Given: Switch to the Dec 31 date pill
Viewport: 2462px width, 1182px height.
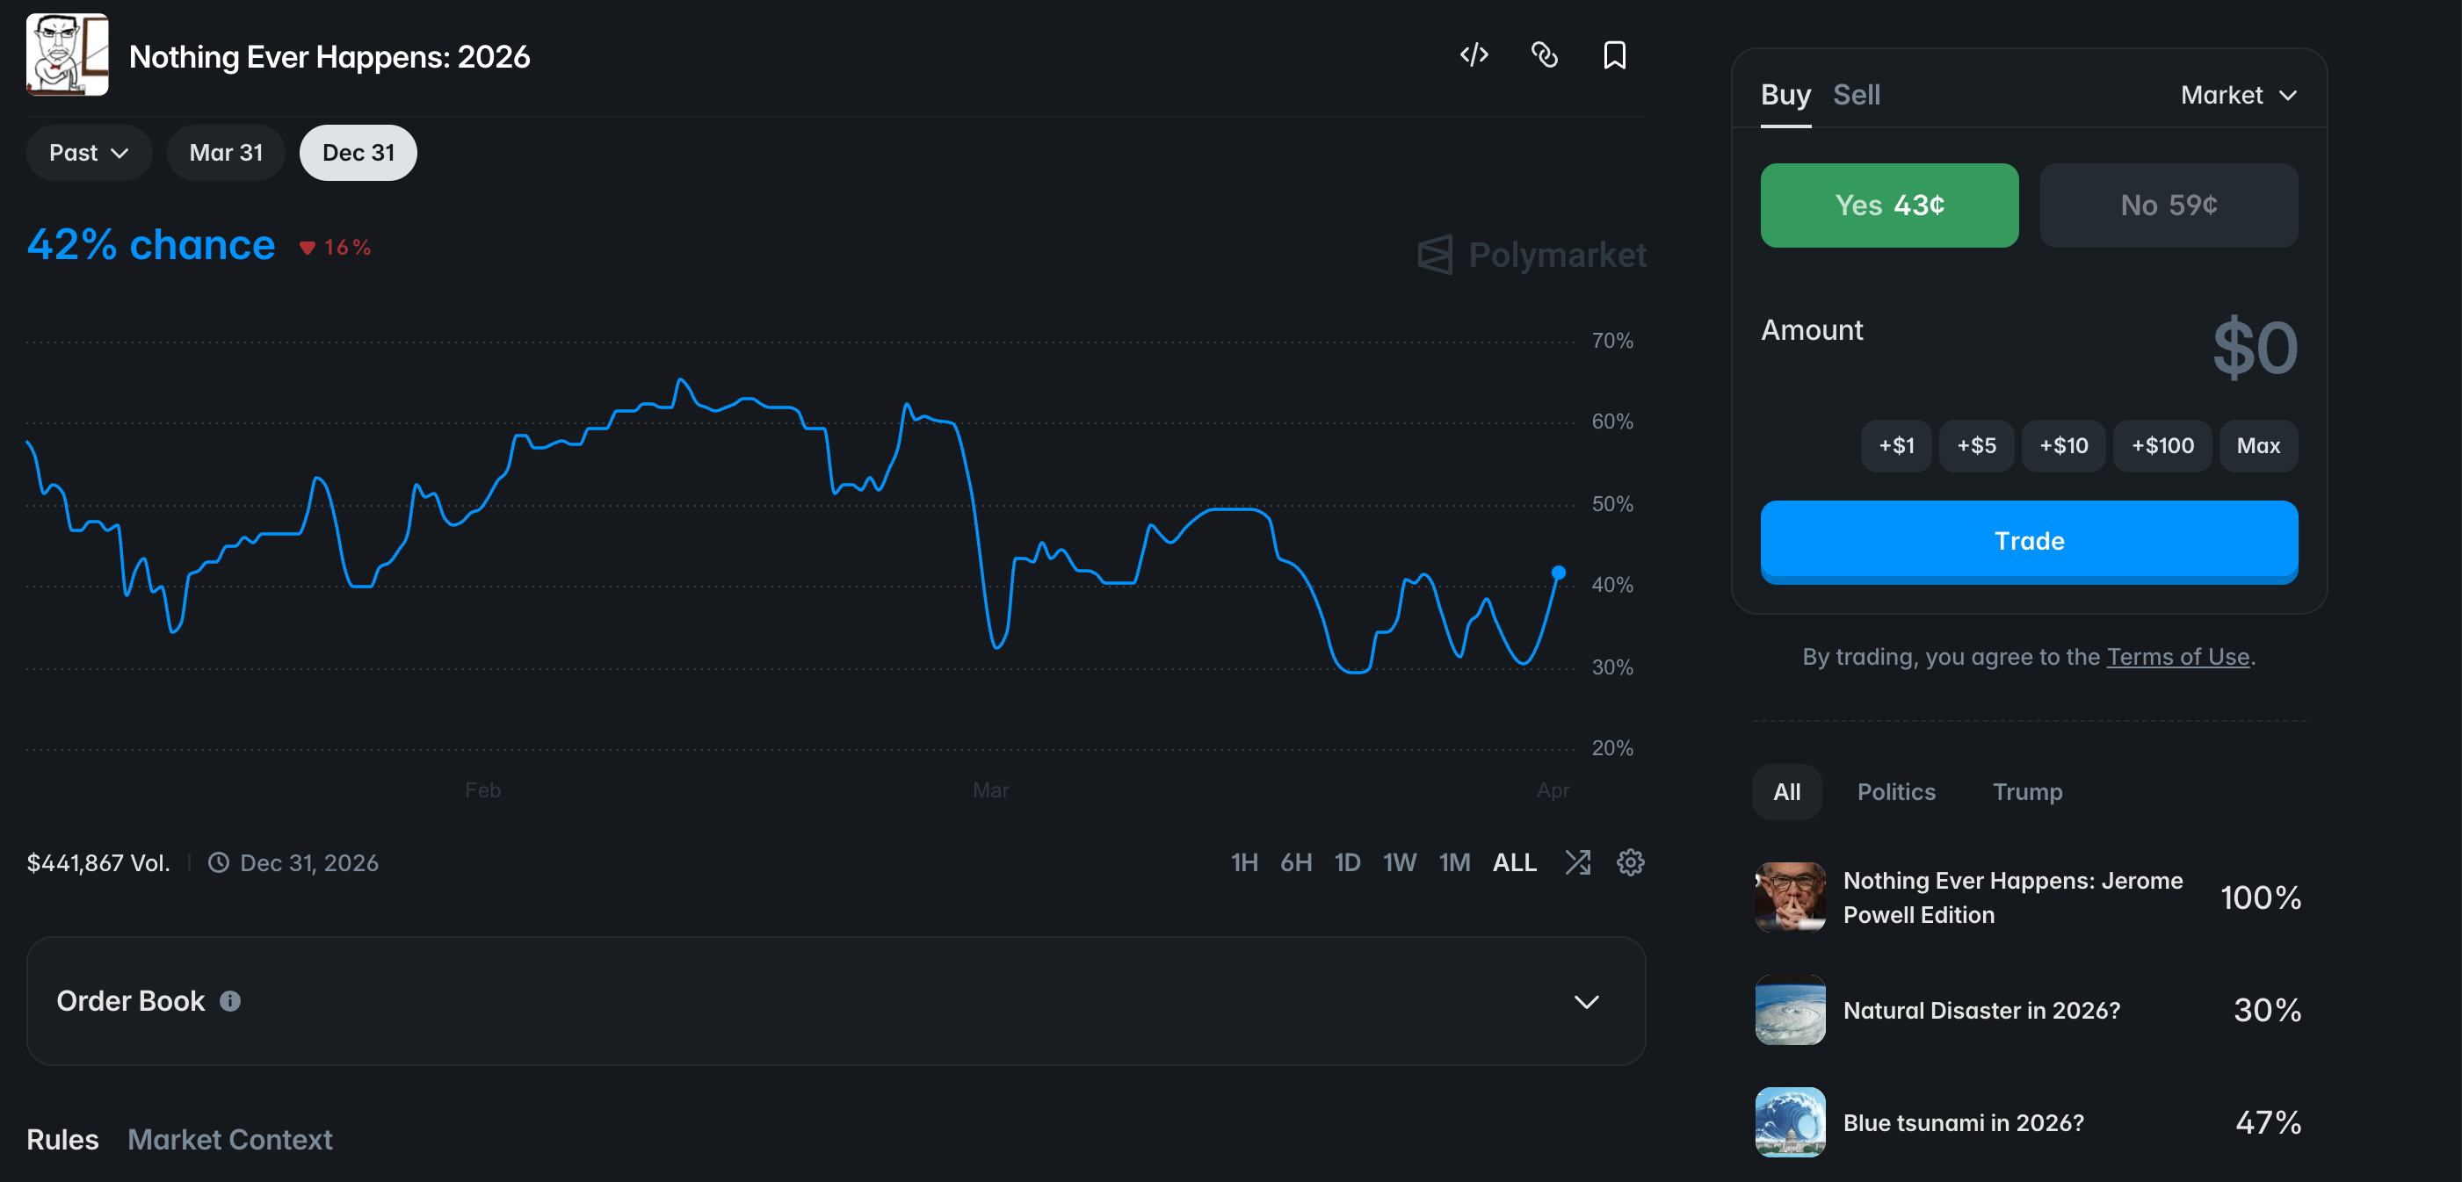Looking at the screenshot, I should (x=358, y=153).
